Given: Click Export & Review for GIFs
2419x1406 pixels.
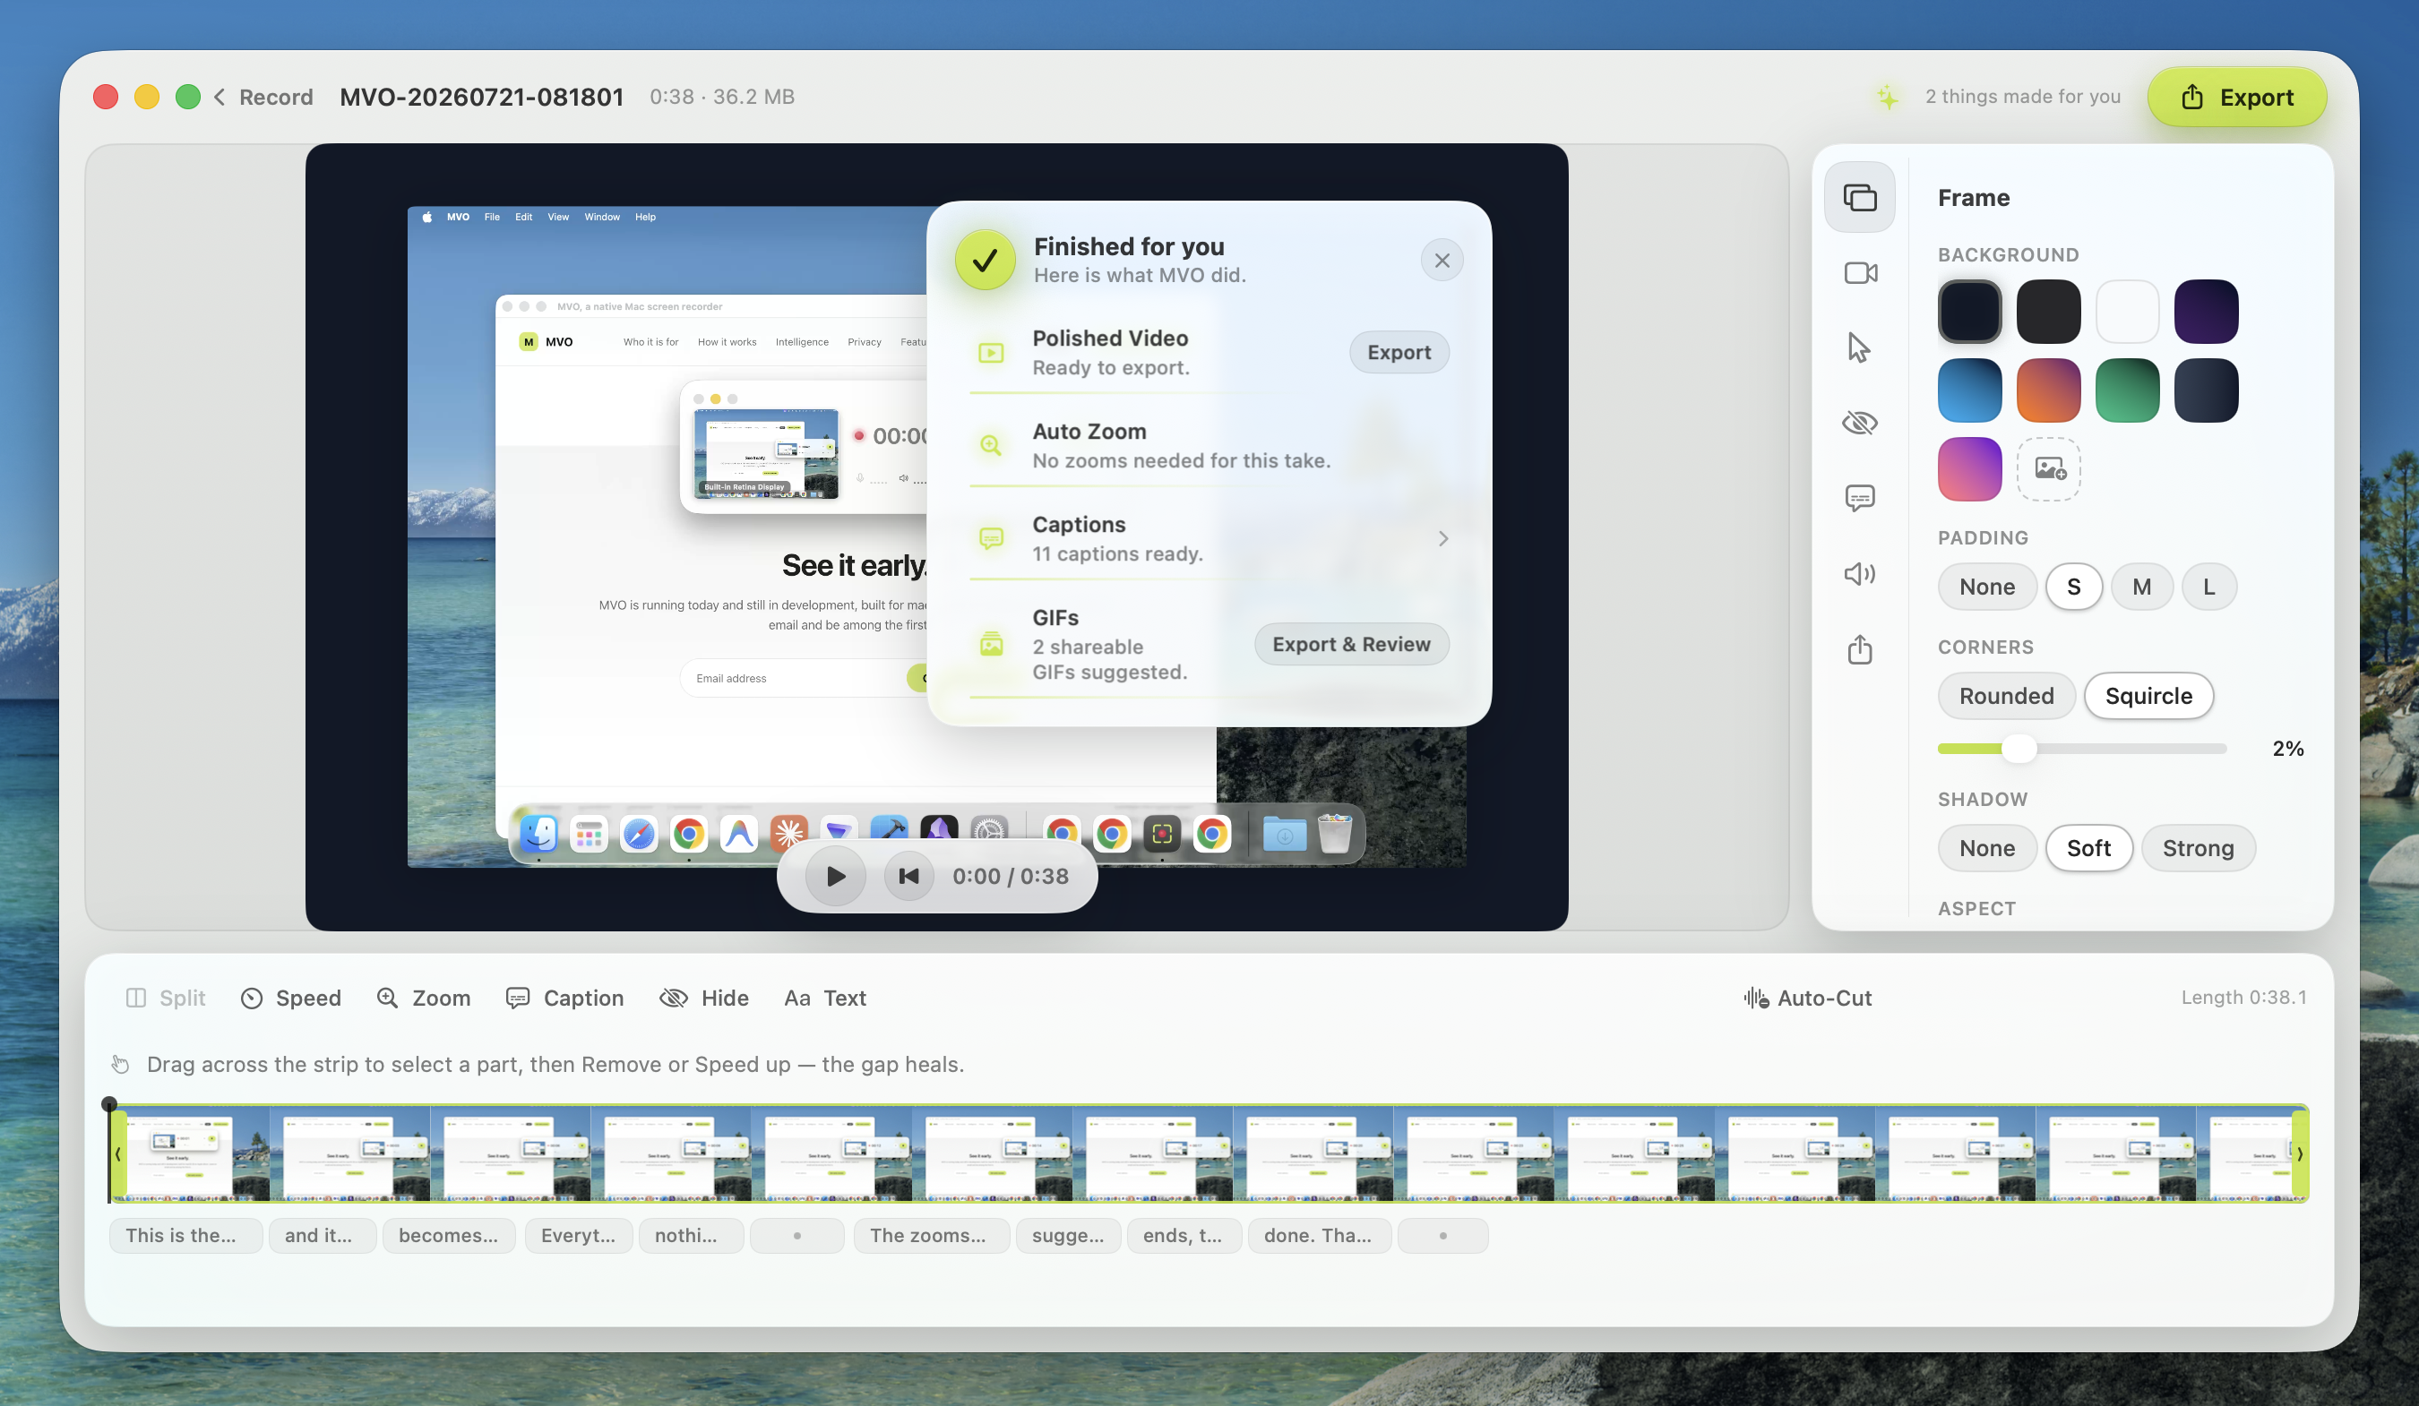Looking at the screenshot, I should (1351, 644).
